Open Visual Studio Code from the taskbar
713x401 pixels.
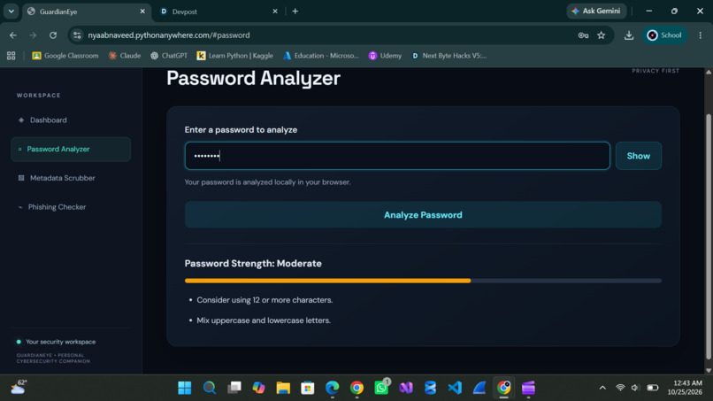(455, 388)
